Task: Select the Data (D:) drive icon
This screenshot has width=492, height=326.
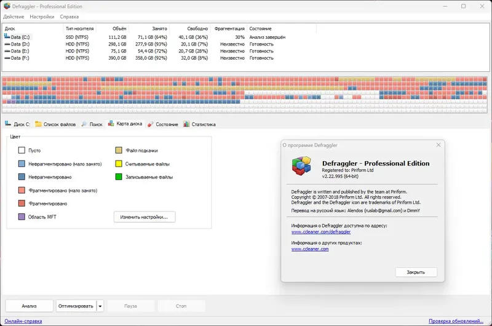Action: point(7,44)
